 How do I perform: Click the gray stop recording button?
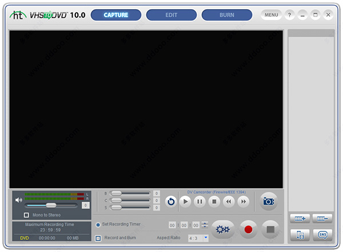point(270,230)
